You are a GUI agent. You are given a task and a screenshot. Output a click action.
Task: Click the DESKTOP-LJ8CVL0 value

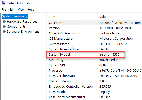coord(113,44)
